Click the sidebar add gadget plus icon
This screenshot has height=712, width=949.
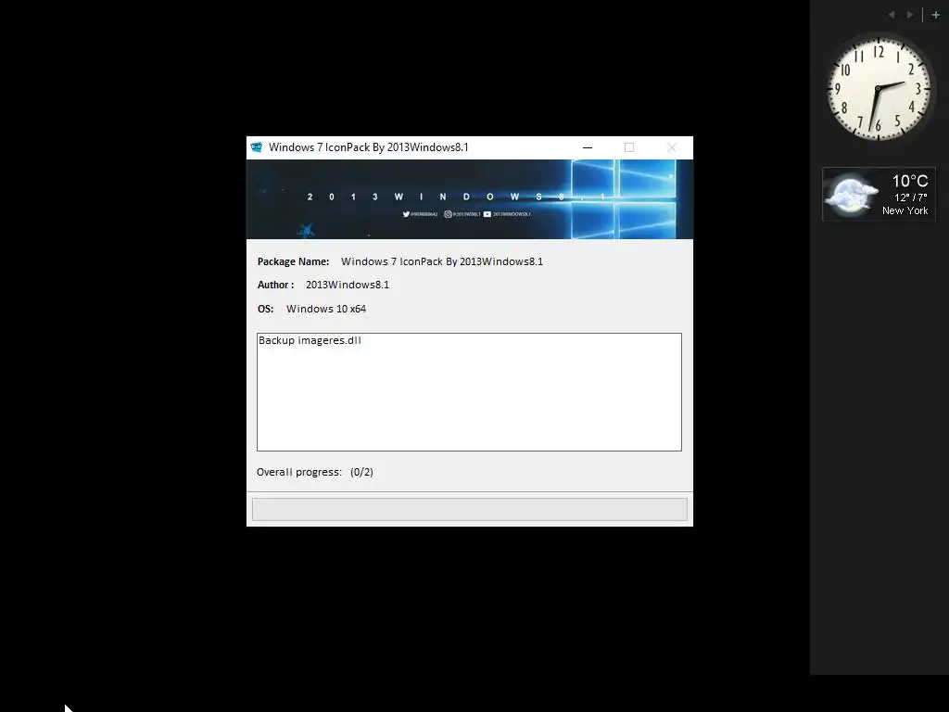coord(936,15)
